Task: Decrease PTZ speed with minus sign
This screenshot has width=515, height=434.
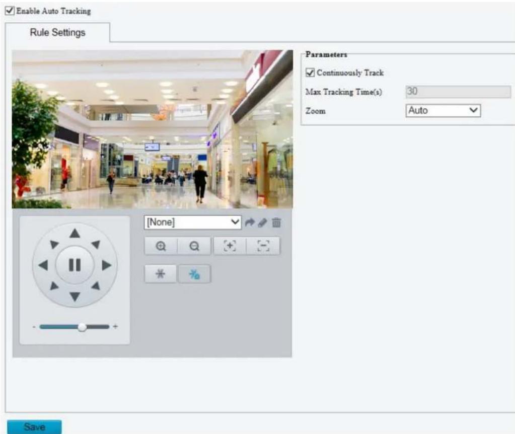Action: 34,327
